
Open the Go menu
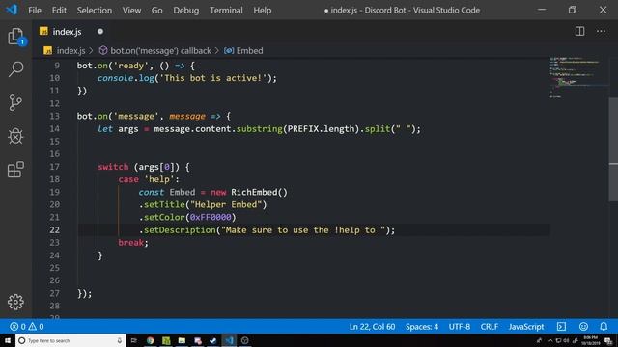coord(156,11)
